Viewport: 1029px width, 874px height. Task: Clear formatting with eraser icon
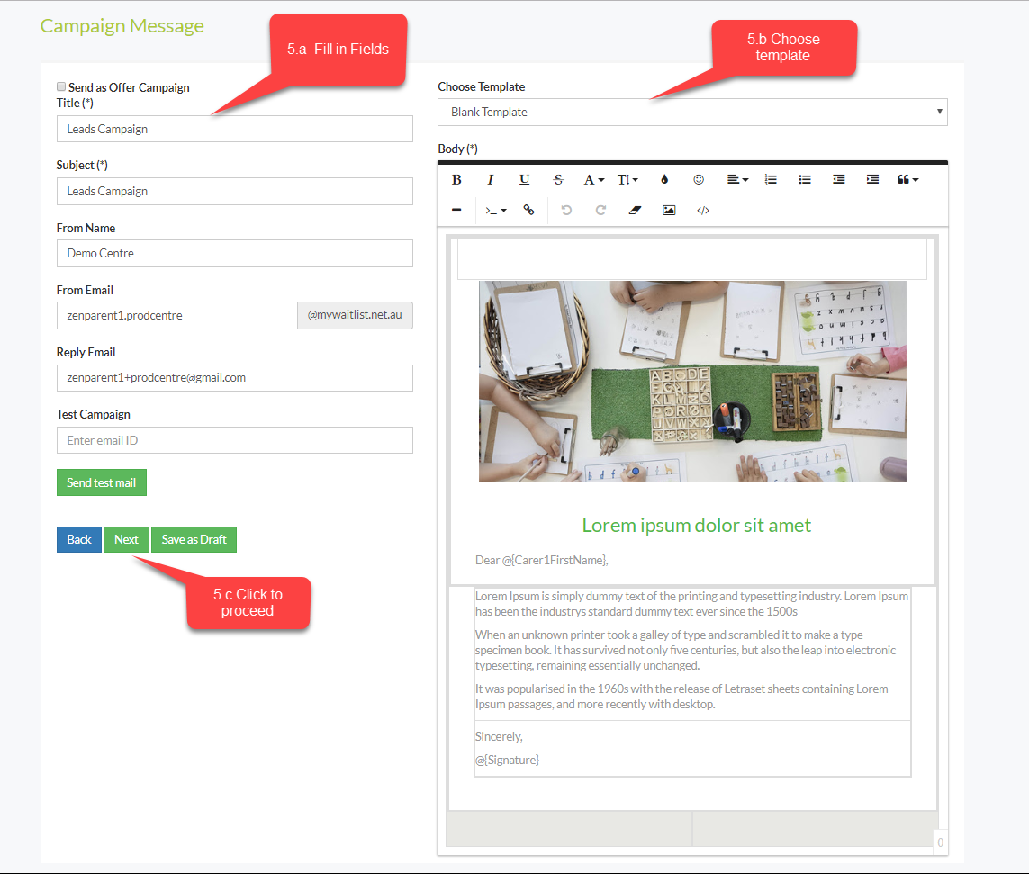pos(635,210)
